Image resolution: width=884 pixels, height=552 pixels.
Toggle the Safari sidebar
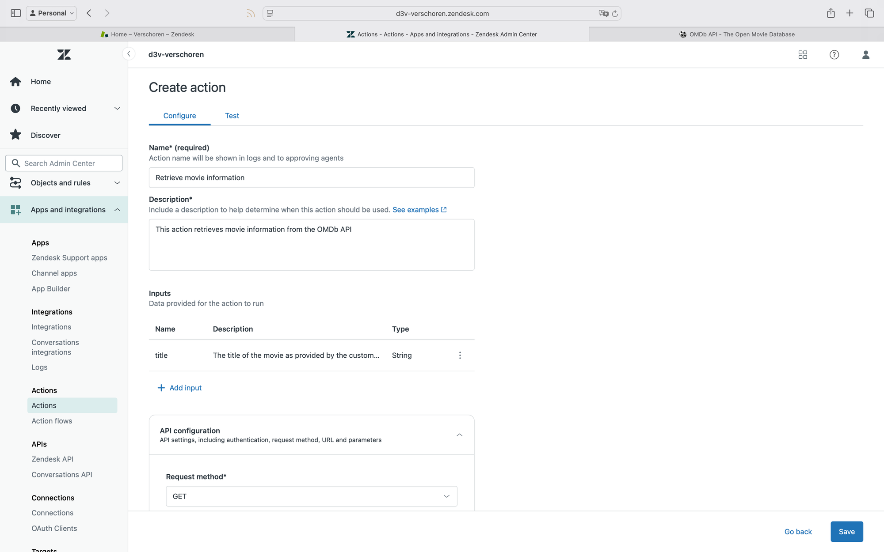[x=16, y=13]
